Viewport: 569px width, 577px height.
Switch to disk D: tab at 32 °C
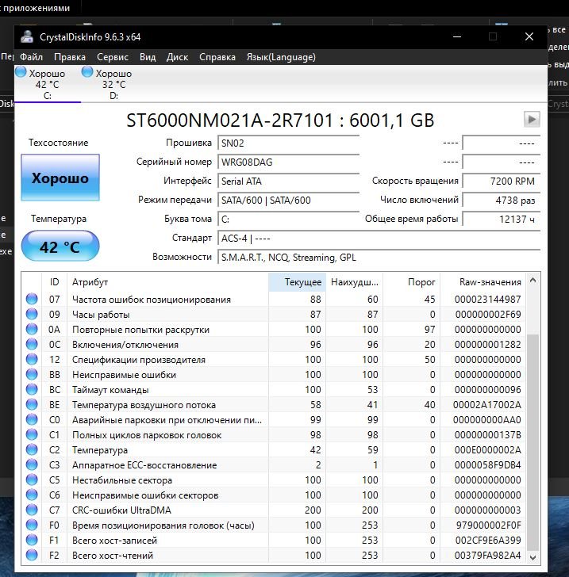pos(113,84)
